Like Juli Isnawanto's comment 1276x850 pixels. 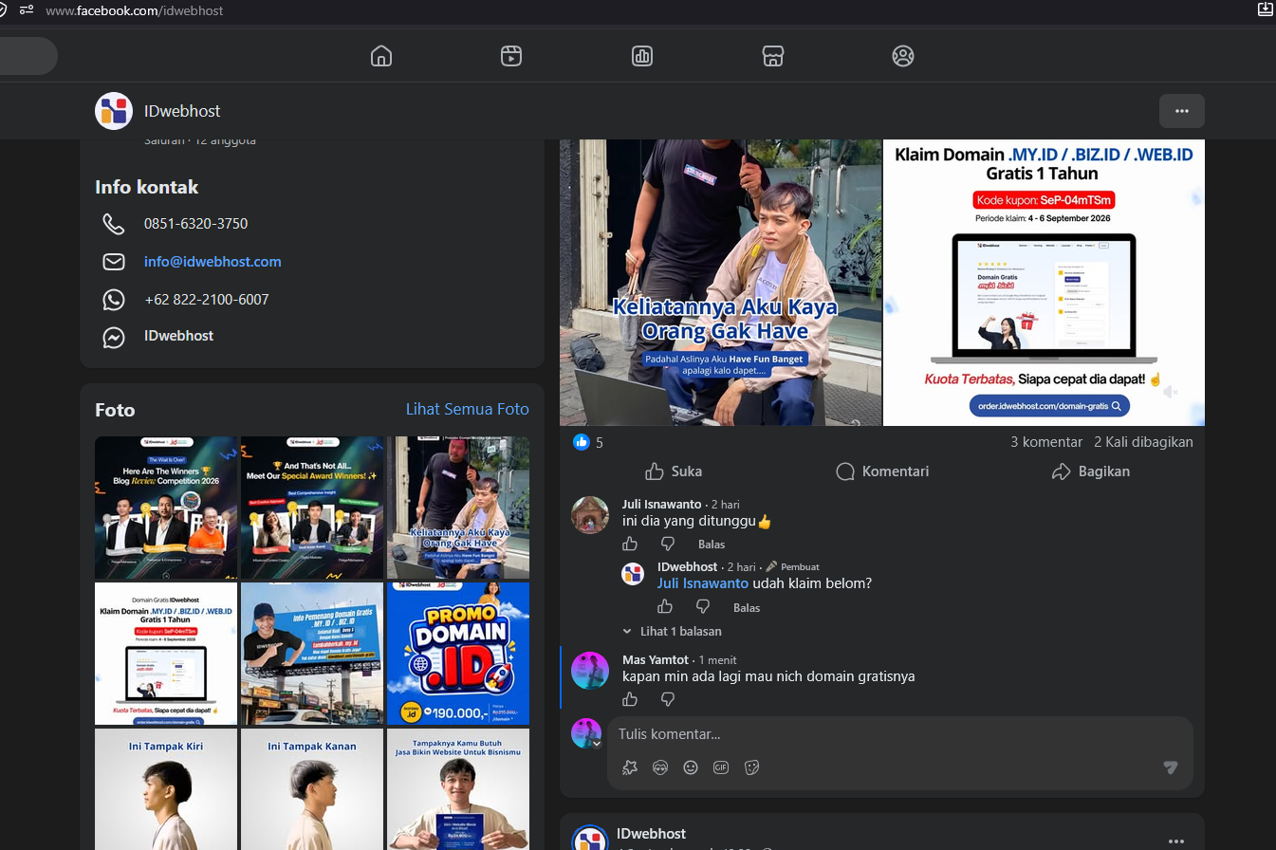pyautogui.click(x=630, y=544)
